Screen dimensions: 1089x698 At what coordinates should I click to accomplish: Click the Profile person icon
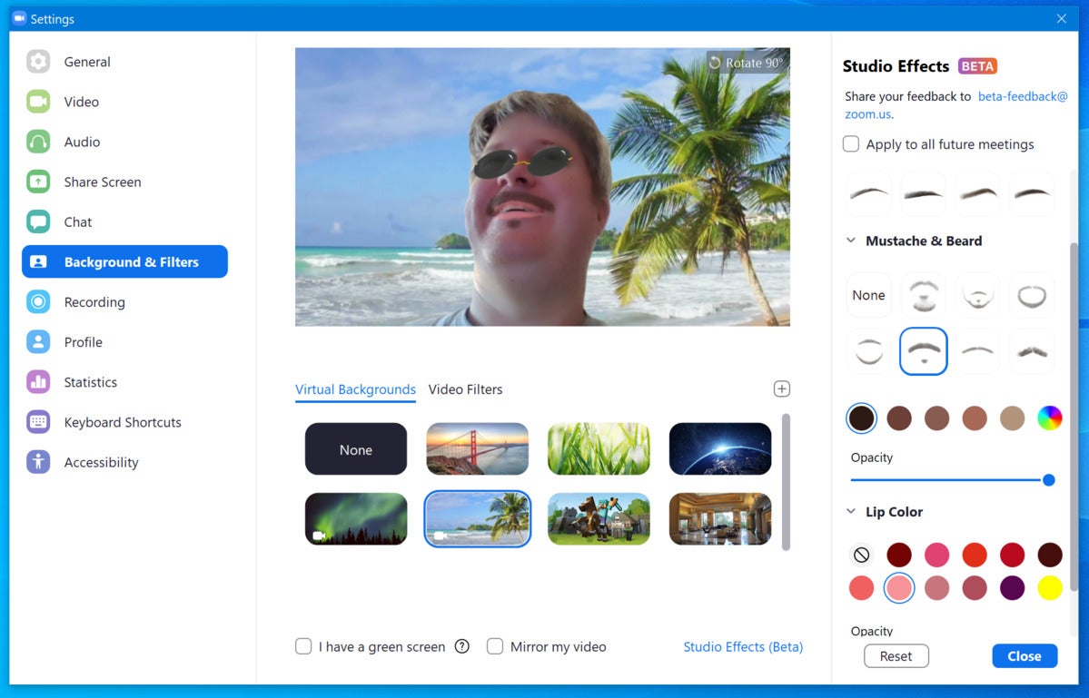(38, 342)
